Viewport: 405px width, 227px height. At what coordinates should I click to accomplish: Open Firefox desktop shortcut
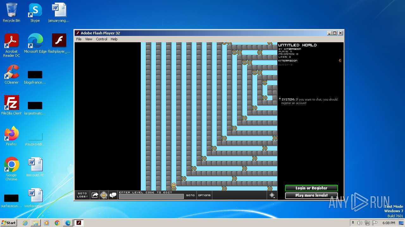(11, 137)
